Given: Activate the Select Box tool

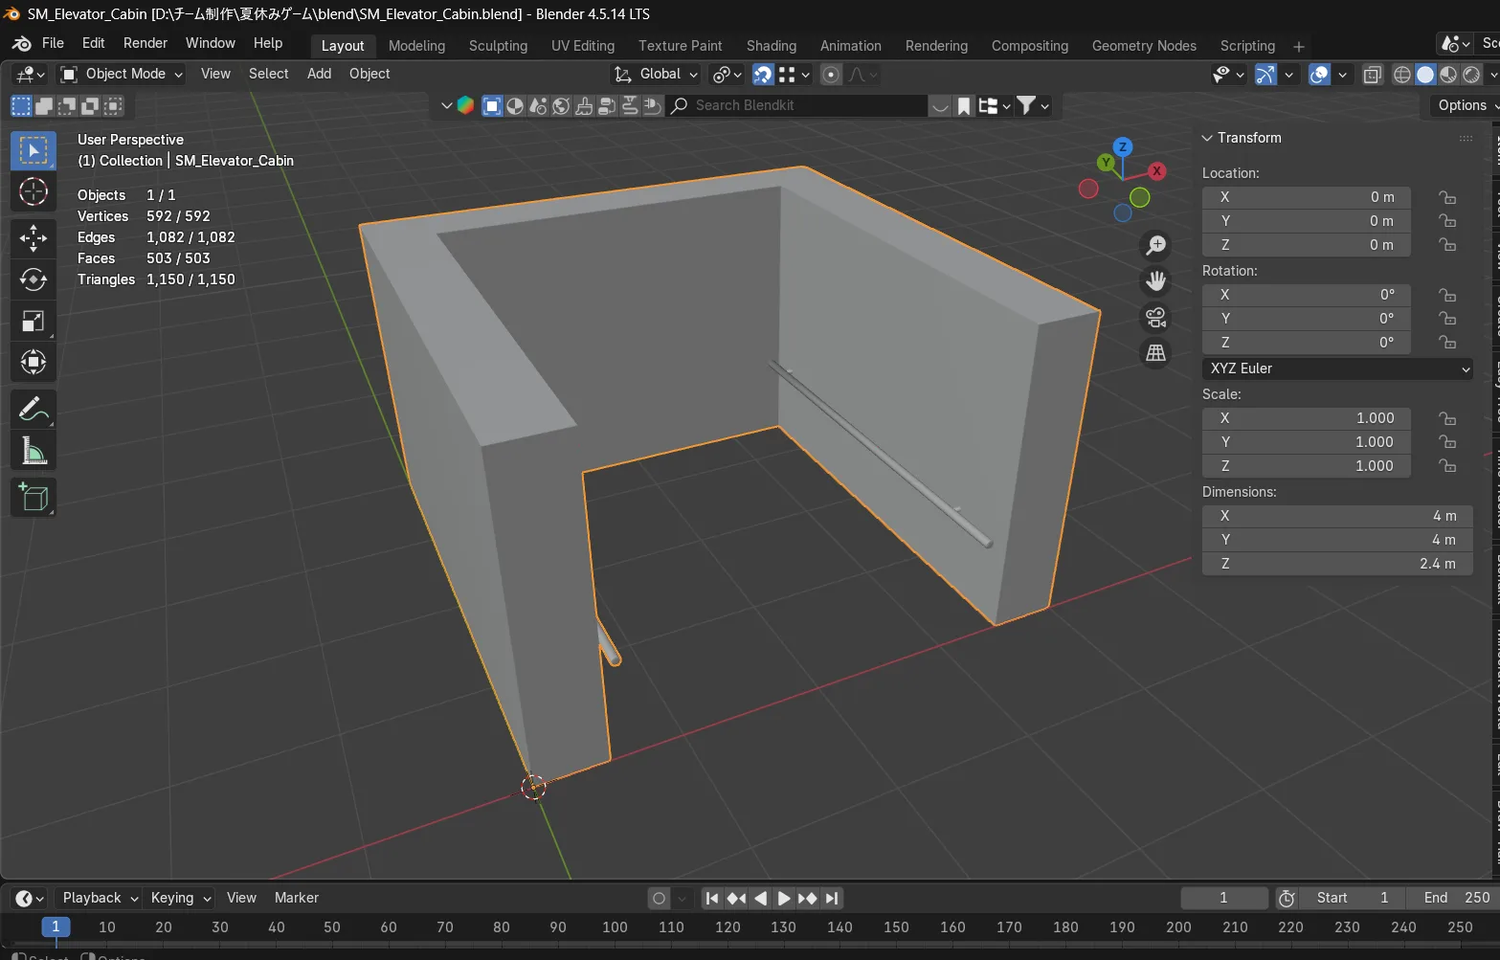Looking at the screenshot, I should pos(34,151).
